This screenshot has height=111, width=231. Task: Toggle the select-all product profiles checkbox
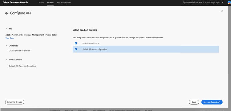[76, 43]
